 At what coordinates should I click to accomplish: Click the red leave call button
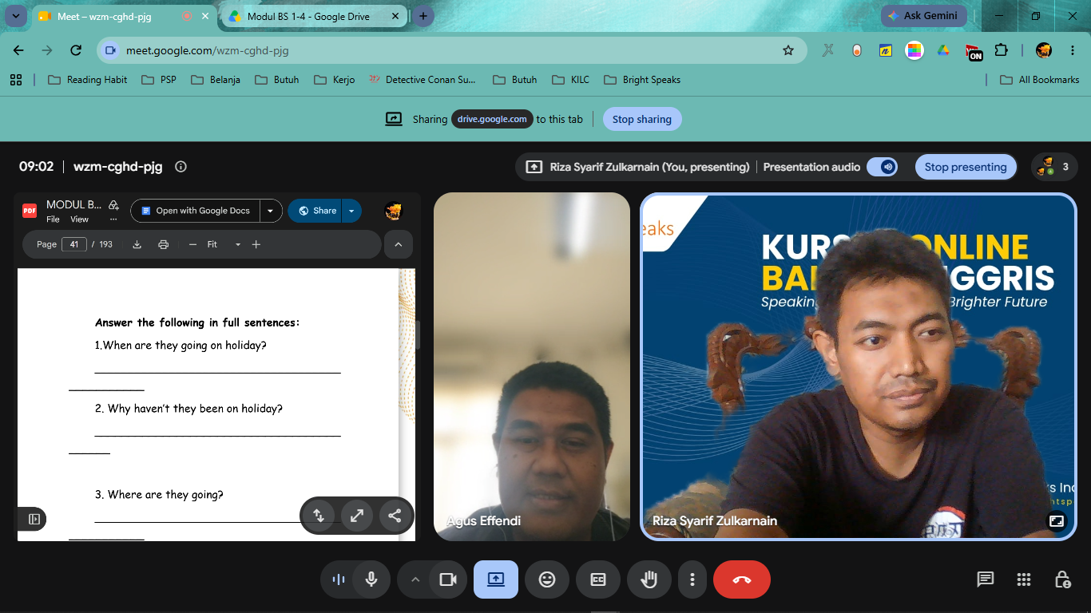pos(741,579)
